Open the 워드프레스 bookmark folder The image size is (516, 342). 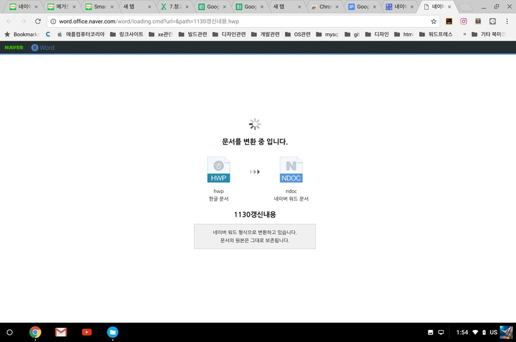pyautogui.click(x=436, y=34)
